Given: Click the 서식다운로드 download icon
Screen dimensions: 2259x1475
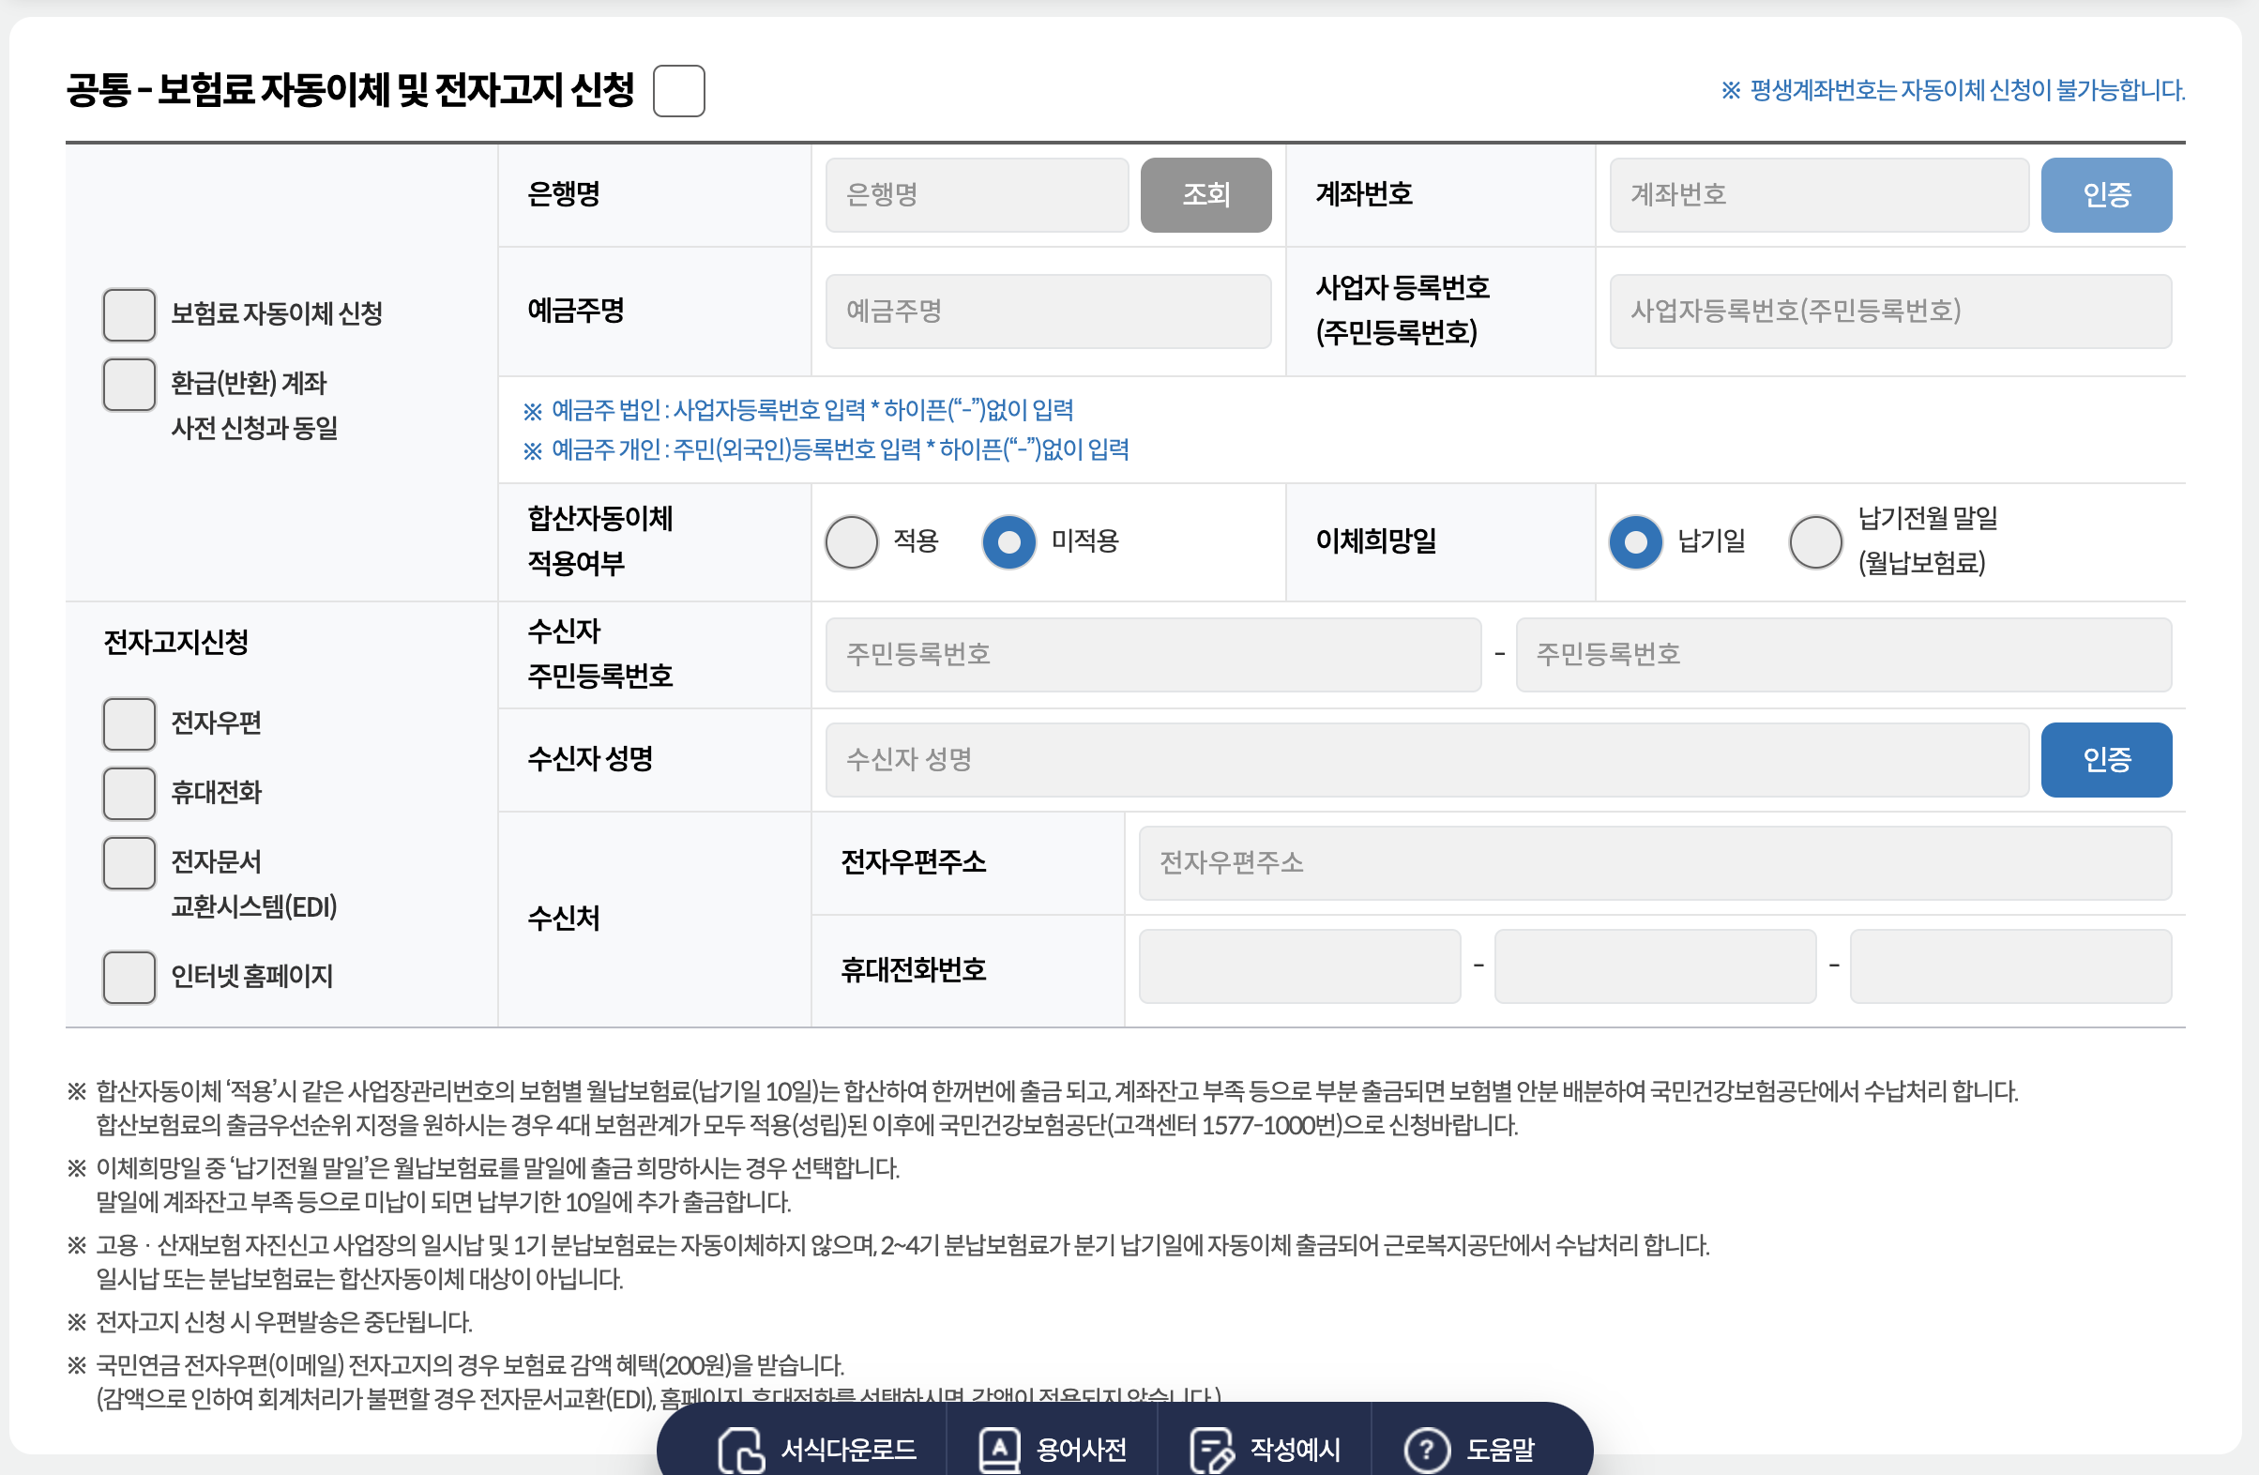Looking at the screenshot, I should [x=740, y=1450].
